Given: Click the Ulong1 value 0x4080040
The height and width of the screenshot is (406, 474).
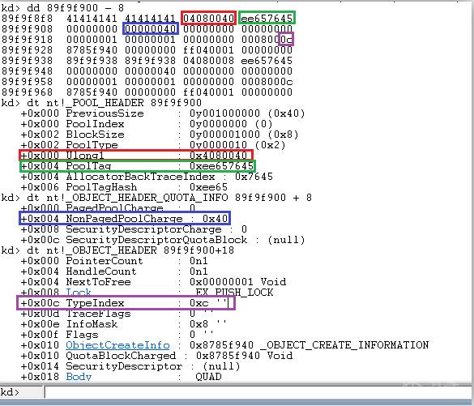Looking at the screenshot, I should coord(219,156).
